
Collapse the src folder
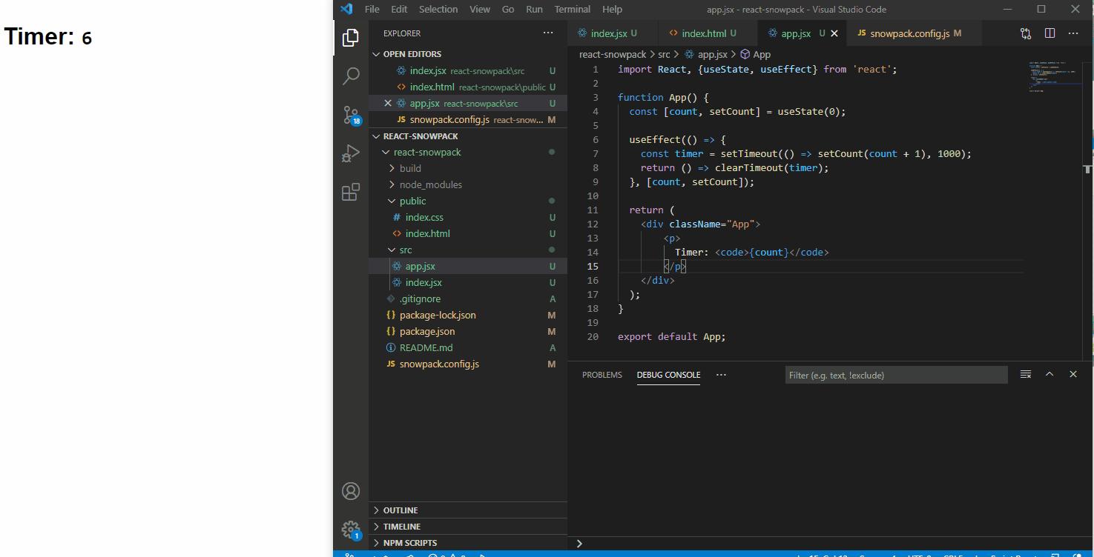405,250
